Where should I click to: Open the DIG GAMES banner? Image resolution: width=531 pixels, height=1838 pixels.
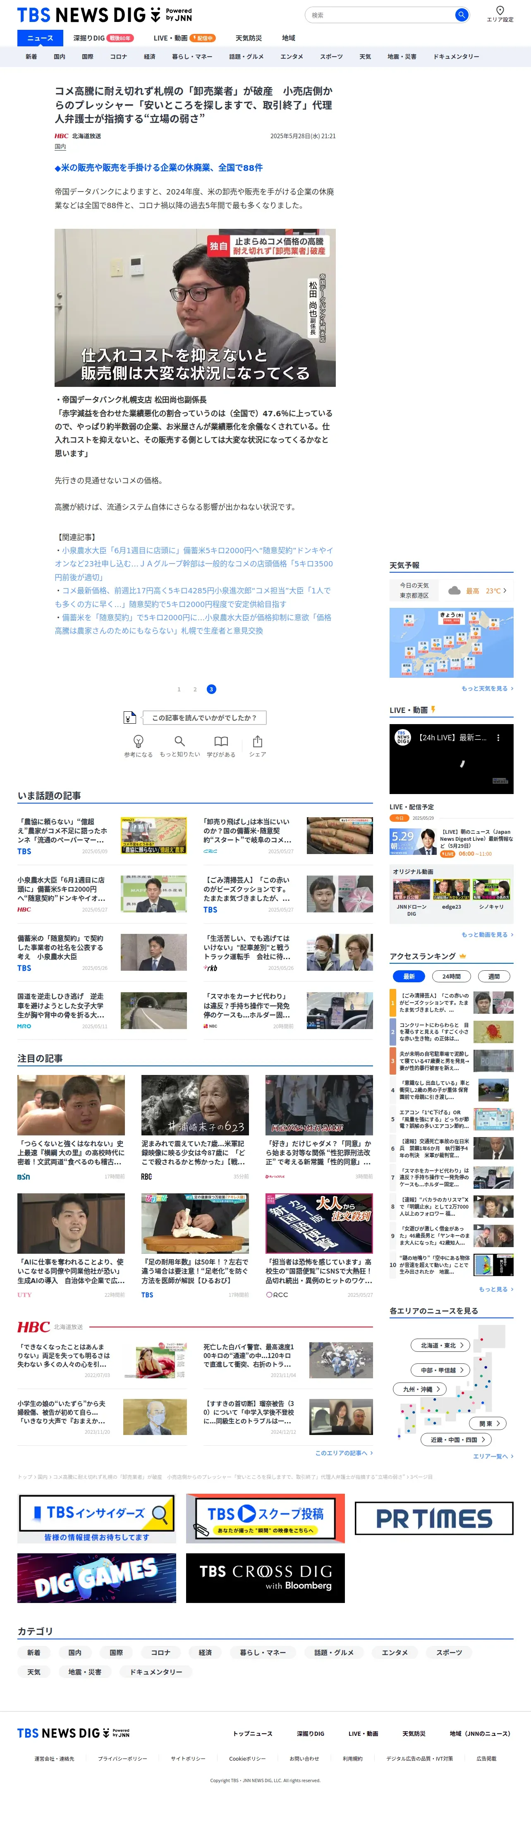pos(96,1578)
